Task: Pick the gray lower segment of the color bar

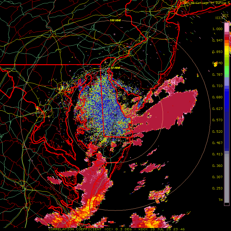Action: (x=227, y=178)
